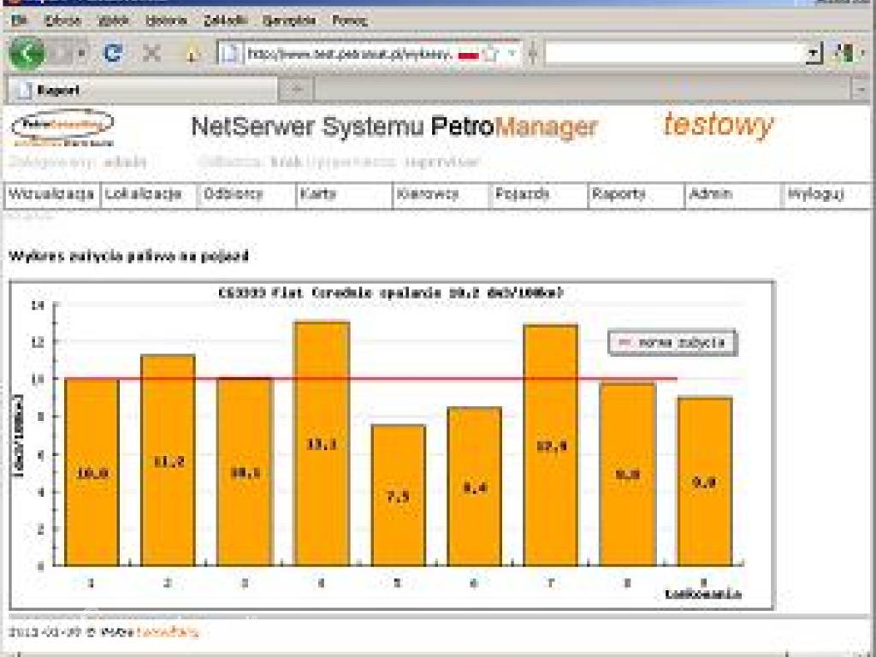The width and height of the screenshot is (876, 657).
Task: Open the address bar history dropdown
Action: [x=512, y=54]
